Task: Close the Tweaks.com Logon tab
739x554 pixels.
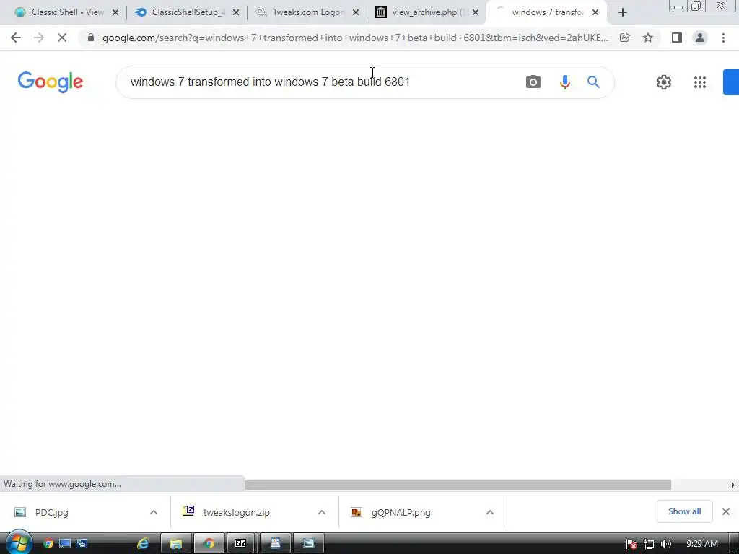Action: [x=356, y=12]
